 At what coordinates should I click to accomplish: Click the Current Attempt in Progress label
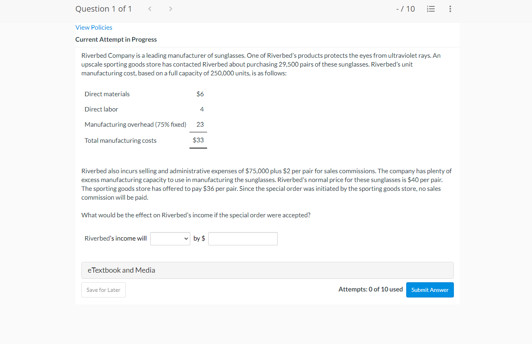click(116, 39)
